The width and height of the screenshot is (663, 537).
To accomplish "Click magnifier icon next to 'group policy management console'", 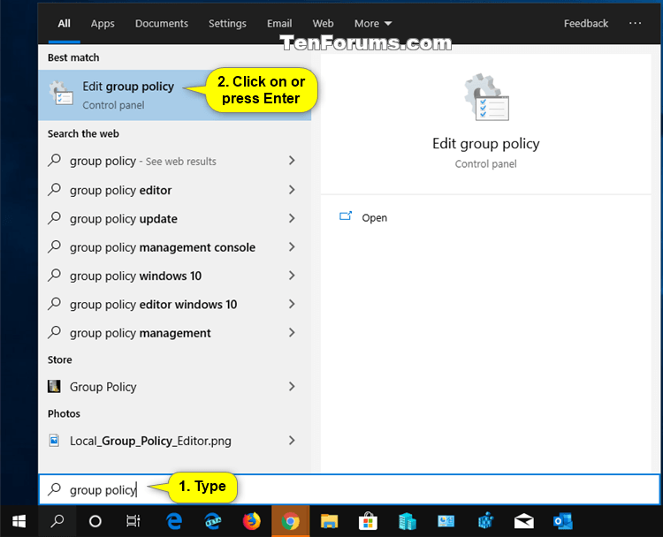I will (x=55, y=246).
